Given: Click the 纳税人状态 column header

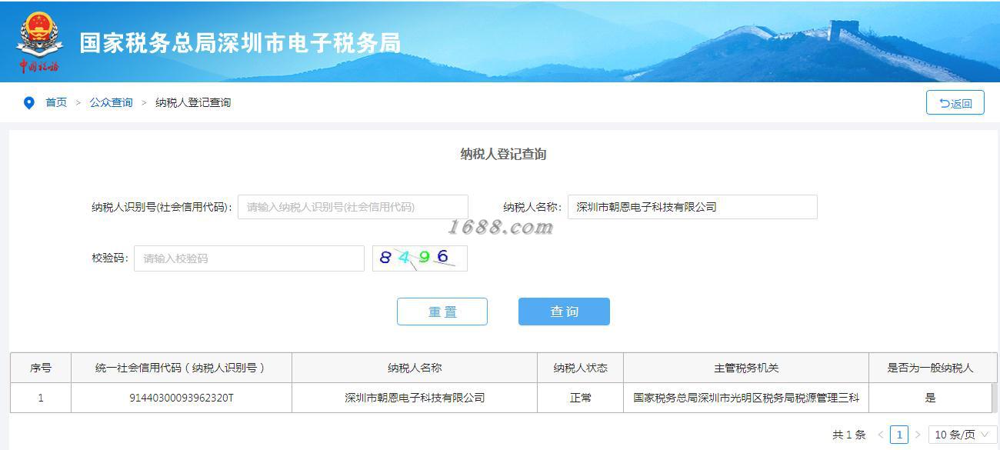Looking at the screenshot, I should point(581,368).
